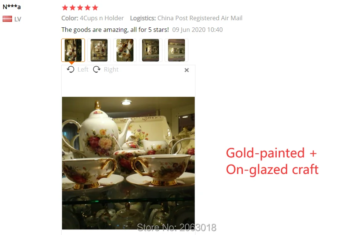Click the fifth red rating star

[x=95, y=8]
